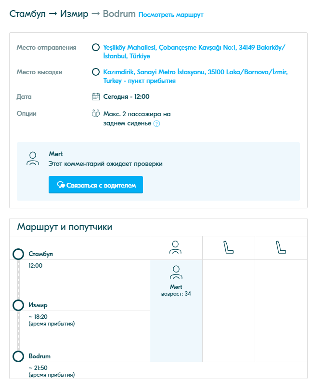Click the drop-off circle marker beside Kazımdirik address
This screenshot has height=381, width=312.
pos(96,72)
